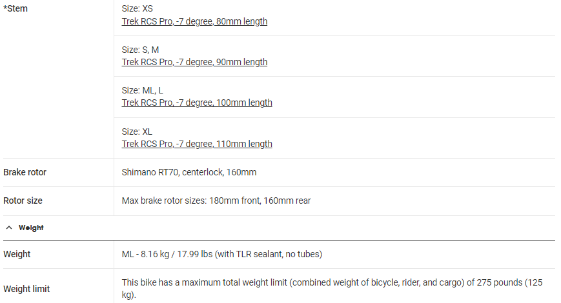This screenshot has width=561, height=303.
Task: Select the Size: ML, L stem label
Action: [x=142, y=90]
